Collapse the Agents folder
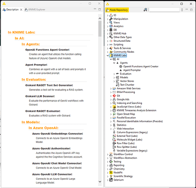 tap(114, 63)
